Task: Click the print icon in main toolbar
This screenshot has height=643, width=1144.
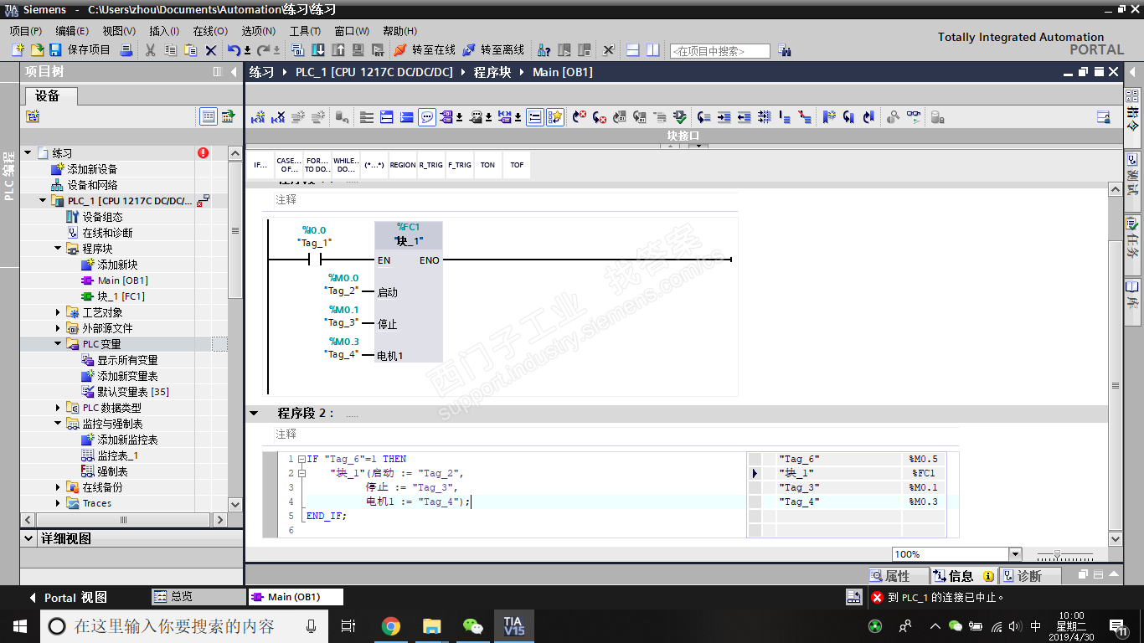Action: 126,50
